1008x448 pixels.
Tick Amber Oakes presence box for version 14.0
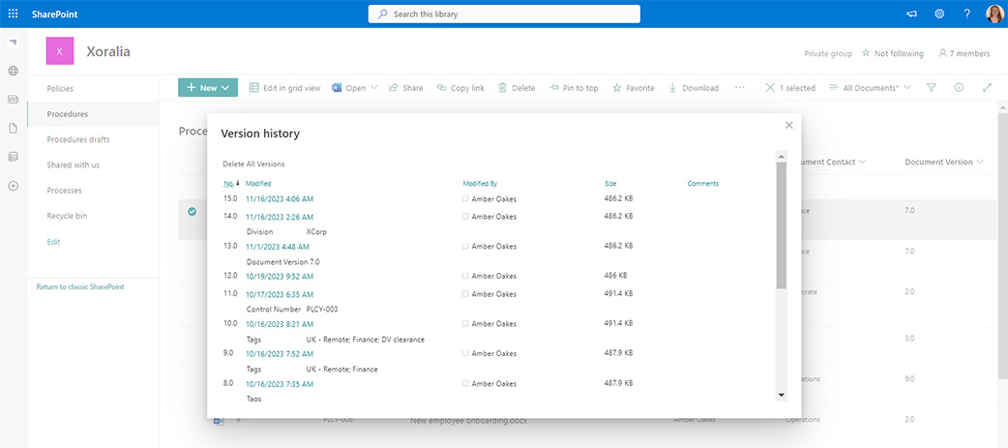(x=464, y=217)
